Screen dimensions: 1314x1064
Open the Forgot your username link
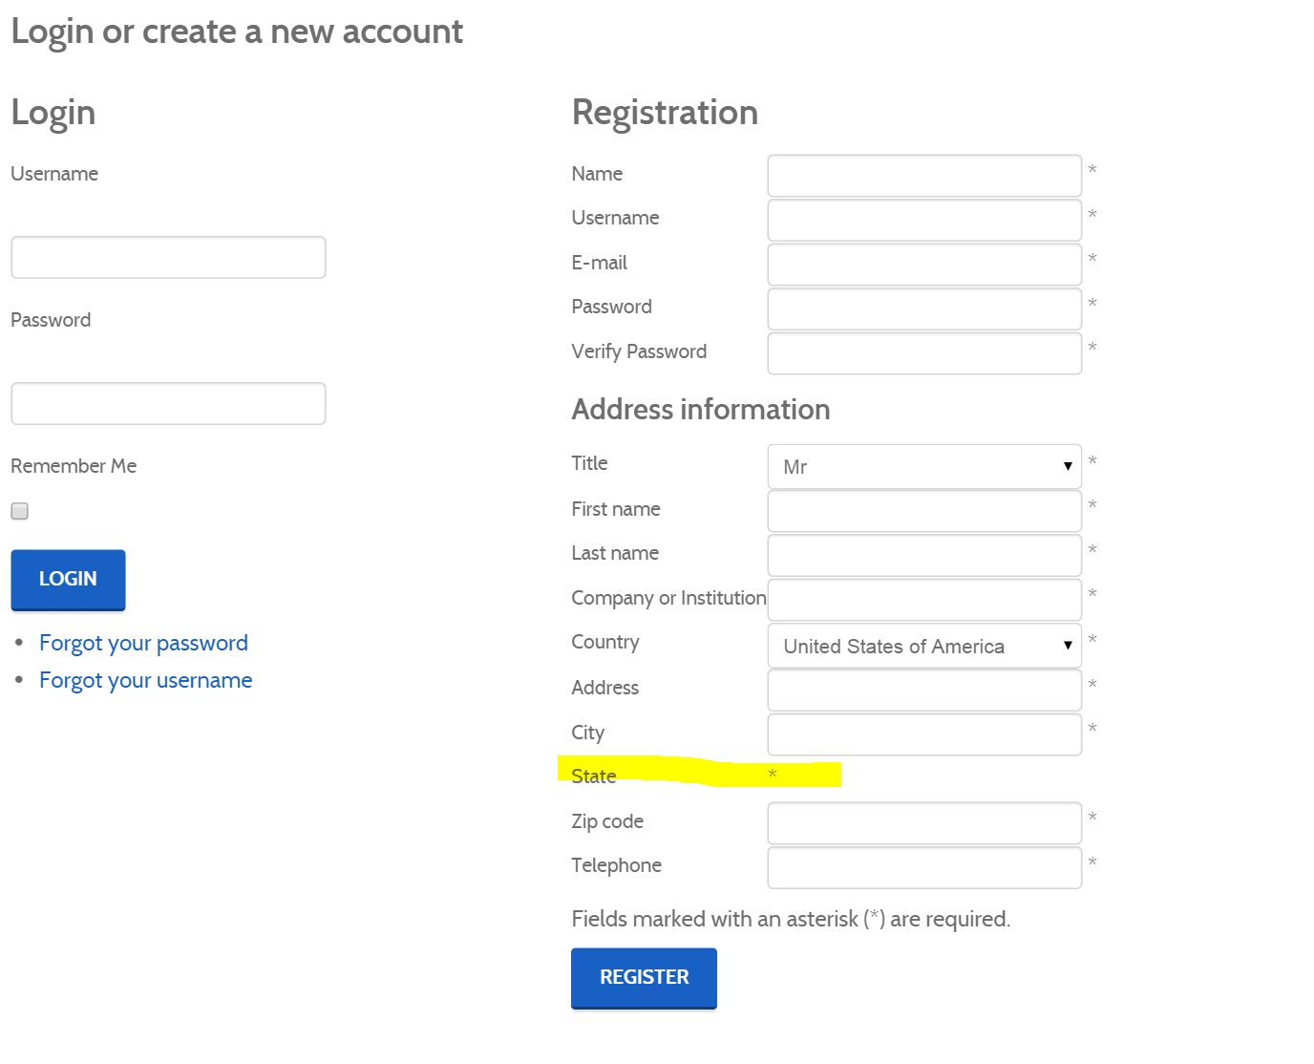pos(145,680)
